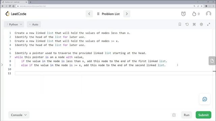Expand the left panel chevron
Viewport: 216px width, 121px height.
pyautogui.click(x=2, y=65)
